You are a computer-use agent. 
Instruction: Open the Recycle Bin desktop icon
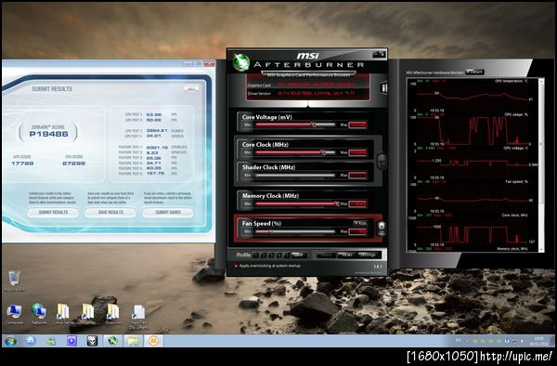pos(14,281)
